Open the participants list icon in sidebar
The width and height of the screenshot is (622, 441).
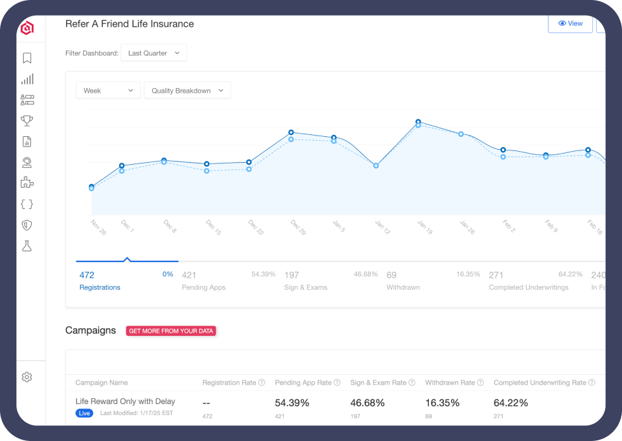pos(27,100)
